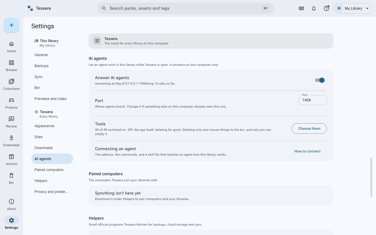This screenshot has height=235, width=376.
Task: Select Bin in the settings list
Action: [52, 88]
